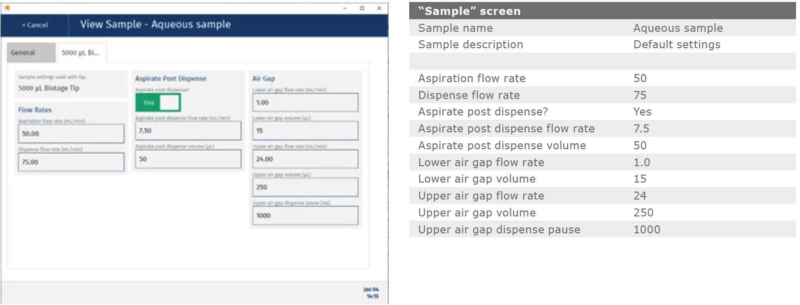This screenshot has width=800, height=305.
Task: Minimize the View Sample window
Action: point(345,8)
